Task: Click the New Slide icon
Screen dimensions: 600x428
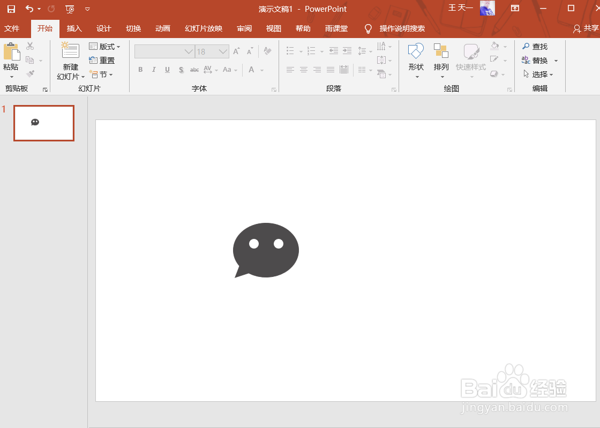Action: [70, 51]
